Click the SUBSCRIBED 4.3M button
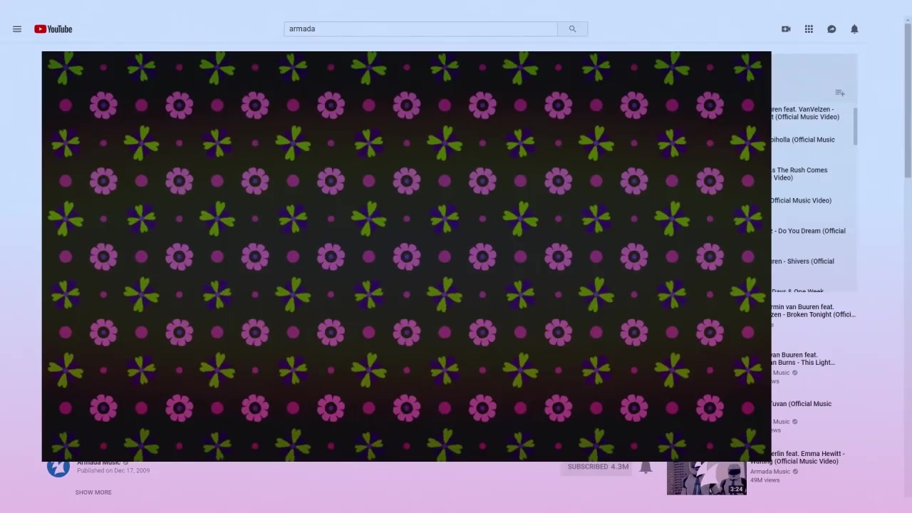 coord(598,467)
